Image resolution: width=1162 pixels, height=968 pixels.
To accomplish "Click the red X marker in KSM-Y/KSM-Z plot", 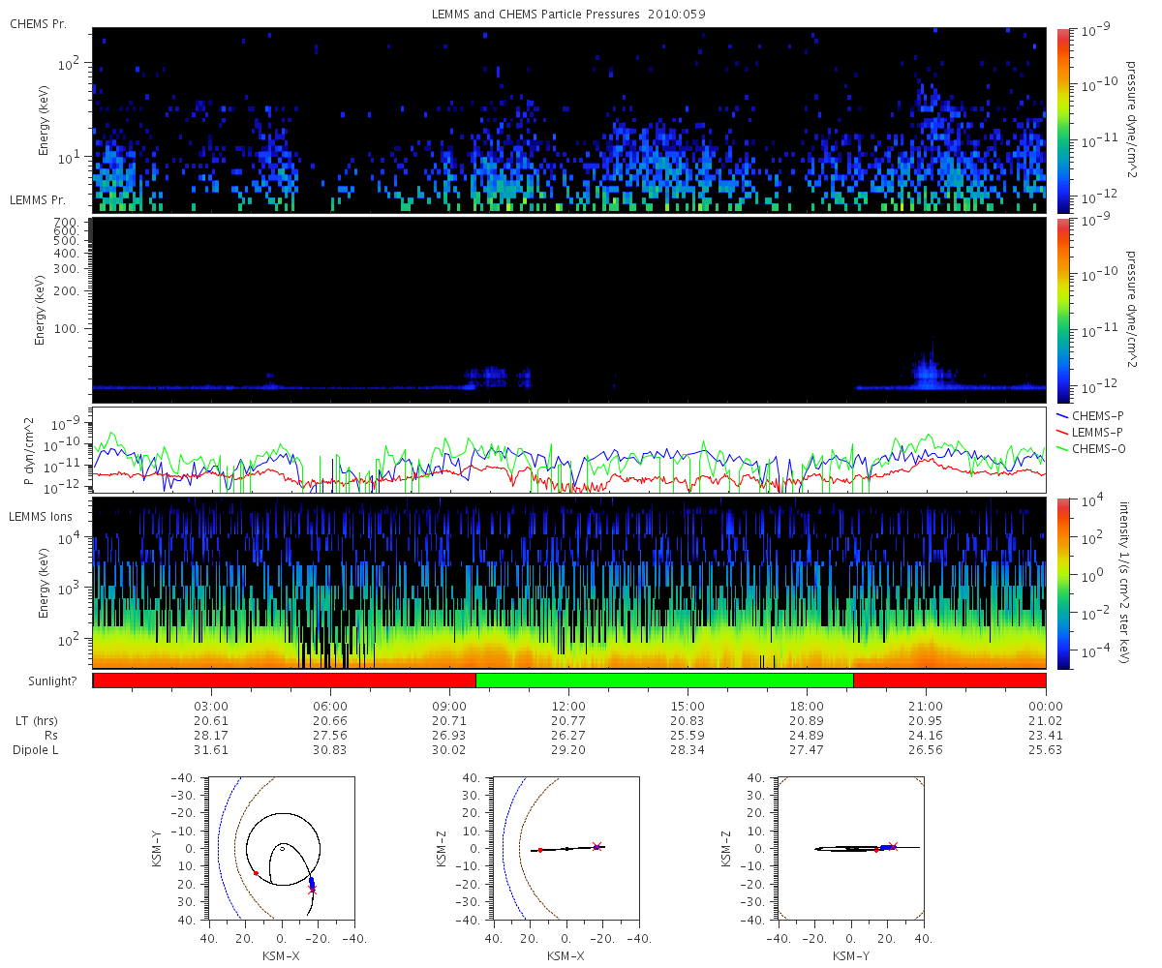I will pyautogui.click(x=893, y=846).
